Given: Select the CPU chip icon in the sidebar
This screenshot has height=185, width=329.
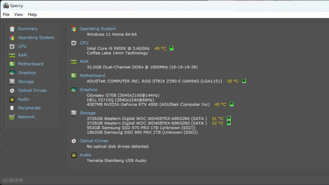Looking at the screenshot, I should (x=12, y=46).
